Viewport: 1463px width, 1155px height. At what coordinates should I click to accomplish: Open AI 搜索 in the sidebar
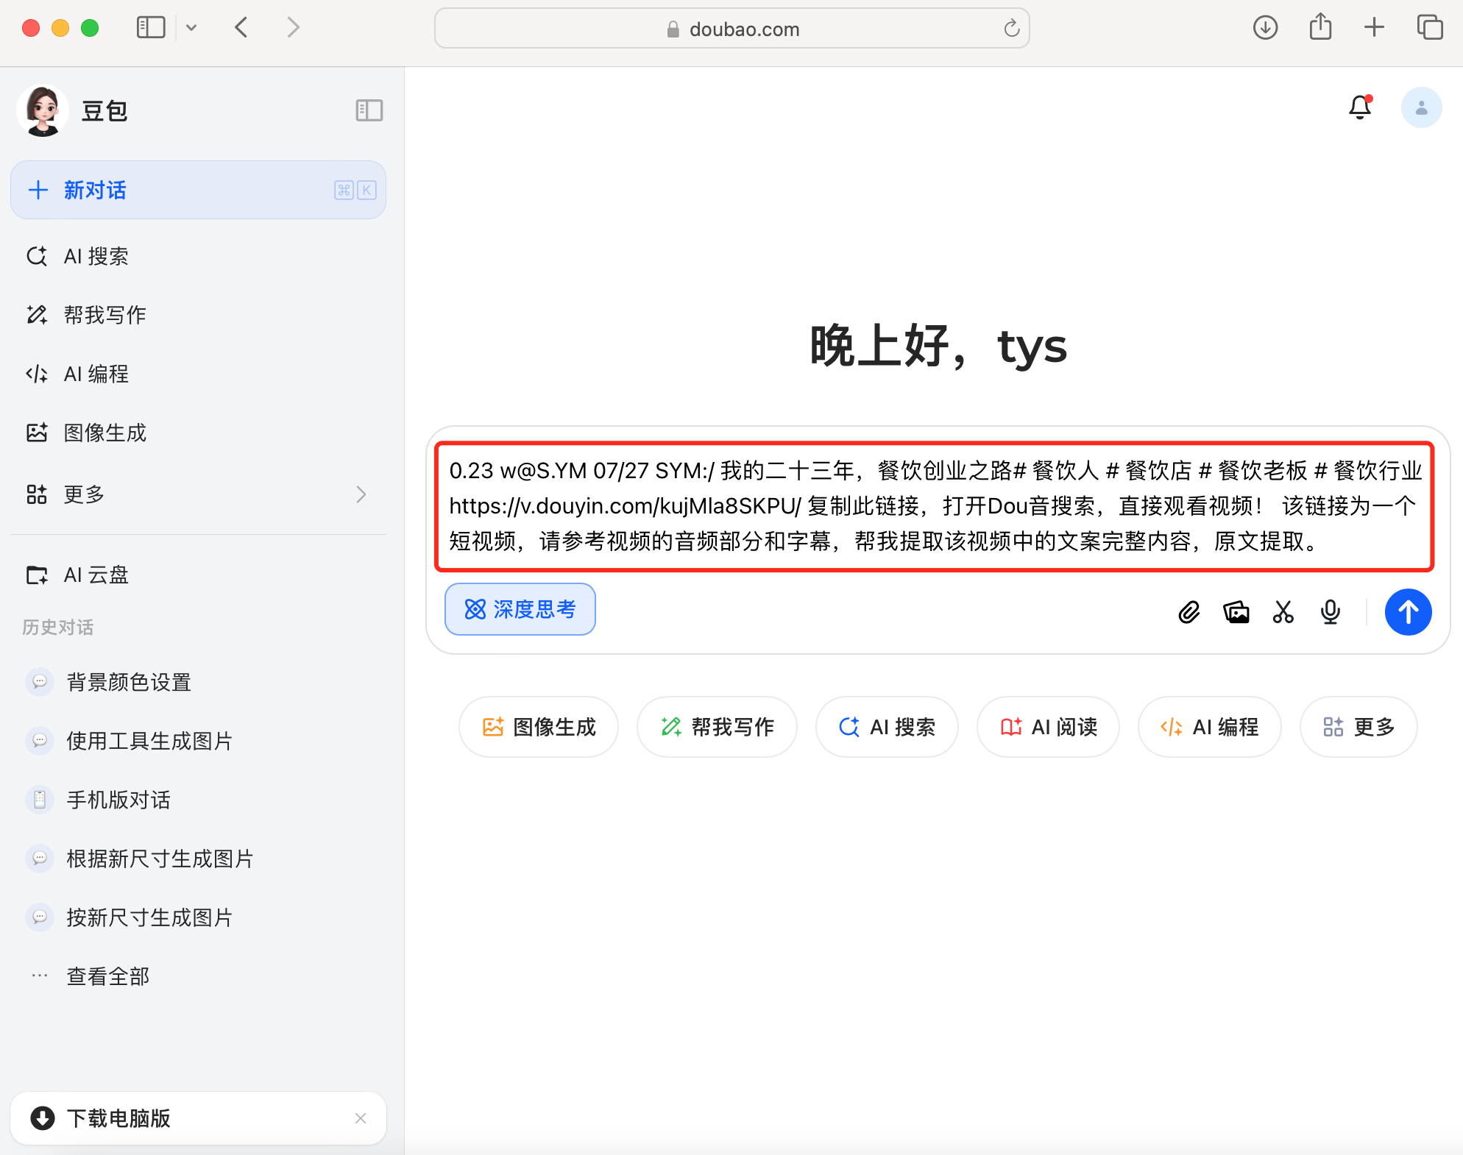click(199, 256)
